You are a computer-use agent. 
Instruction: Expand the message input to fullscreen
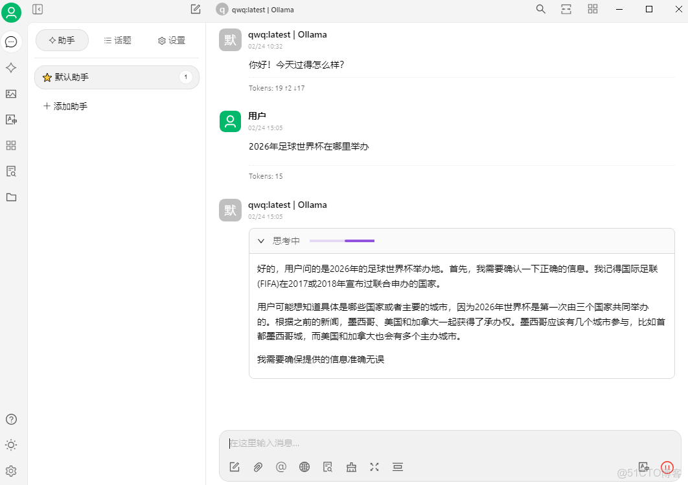click(x=374, y=466)
